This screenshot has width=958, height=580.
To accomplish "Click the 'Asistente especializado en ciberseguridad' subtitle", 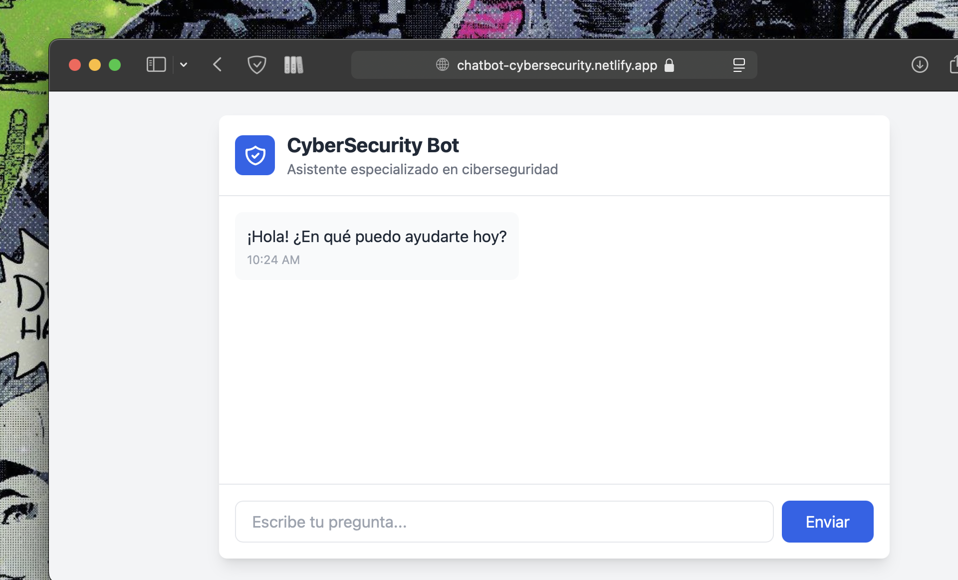I will tap(422, 170).
